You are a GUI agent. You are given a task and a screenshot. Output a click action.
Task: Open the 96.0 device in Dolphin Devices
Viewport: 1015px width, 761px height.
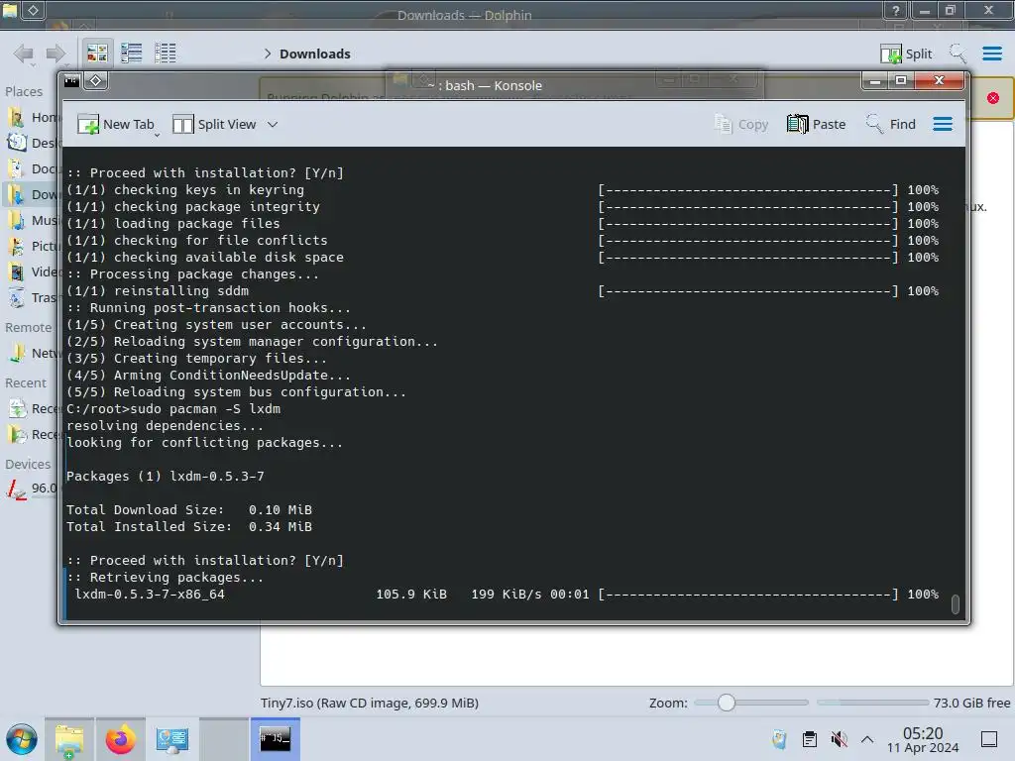pyautogui.click(x=33, y=489)
